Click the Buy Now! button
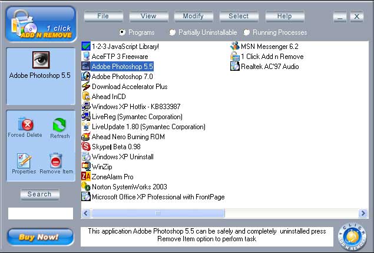Image resolution: width=374 pixels, height=253 pixels. point(40,237)
